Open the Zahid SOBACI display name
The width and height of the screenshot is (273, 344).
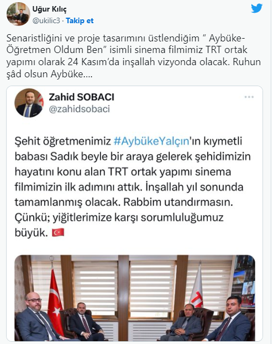pos(81,97)
